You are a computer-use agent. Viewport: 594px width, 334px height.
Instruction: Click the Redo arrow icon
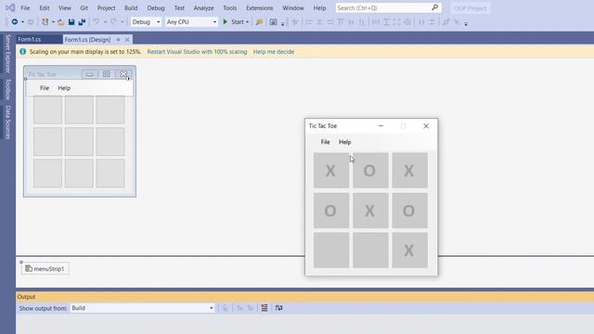pos(113,22)
